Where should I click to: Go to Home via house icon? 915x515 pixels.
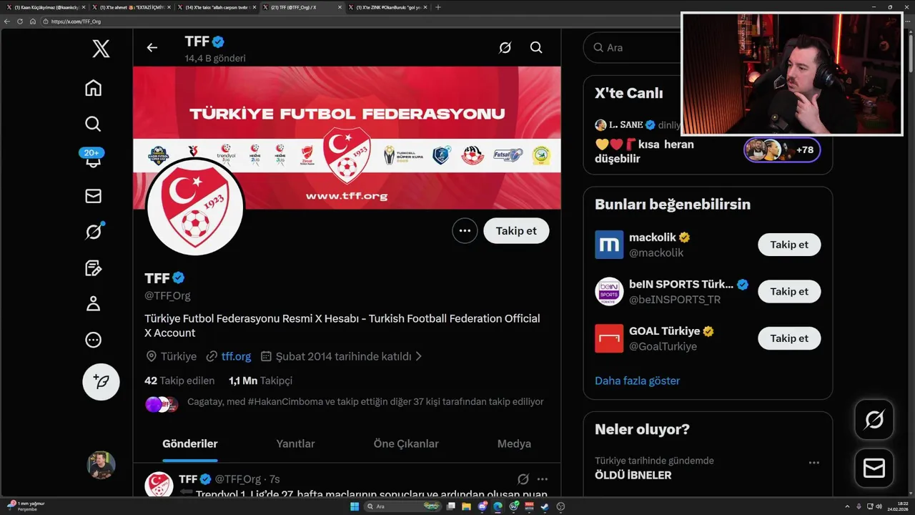(x=93, y=88)
